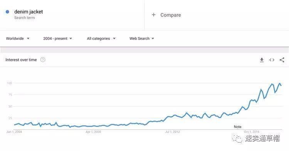
Task: Click the Jan 1, 2004 axis label
Action: (x=14, y=132)
